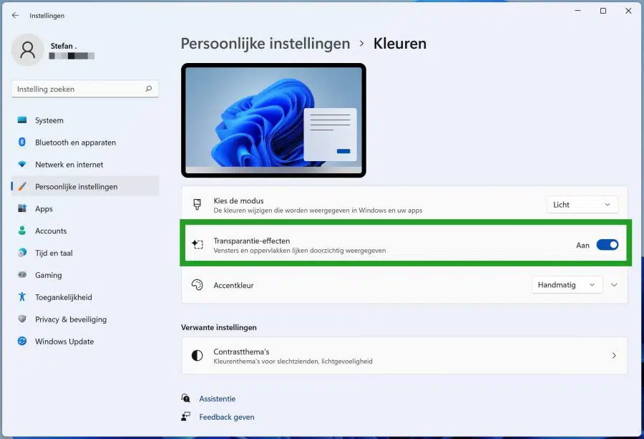
Task: Click the palette icon beside Accentkleur
Action: coord(197,285)
